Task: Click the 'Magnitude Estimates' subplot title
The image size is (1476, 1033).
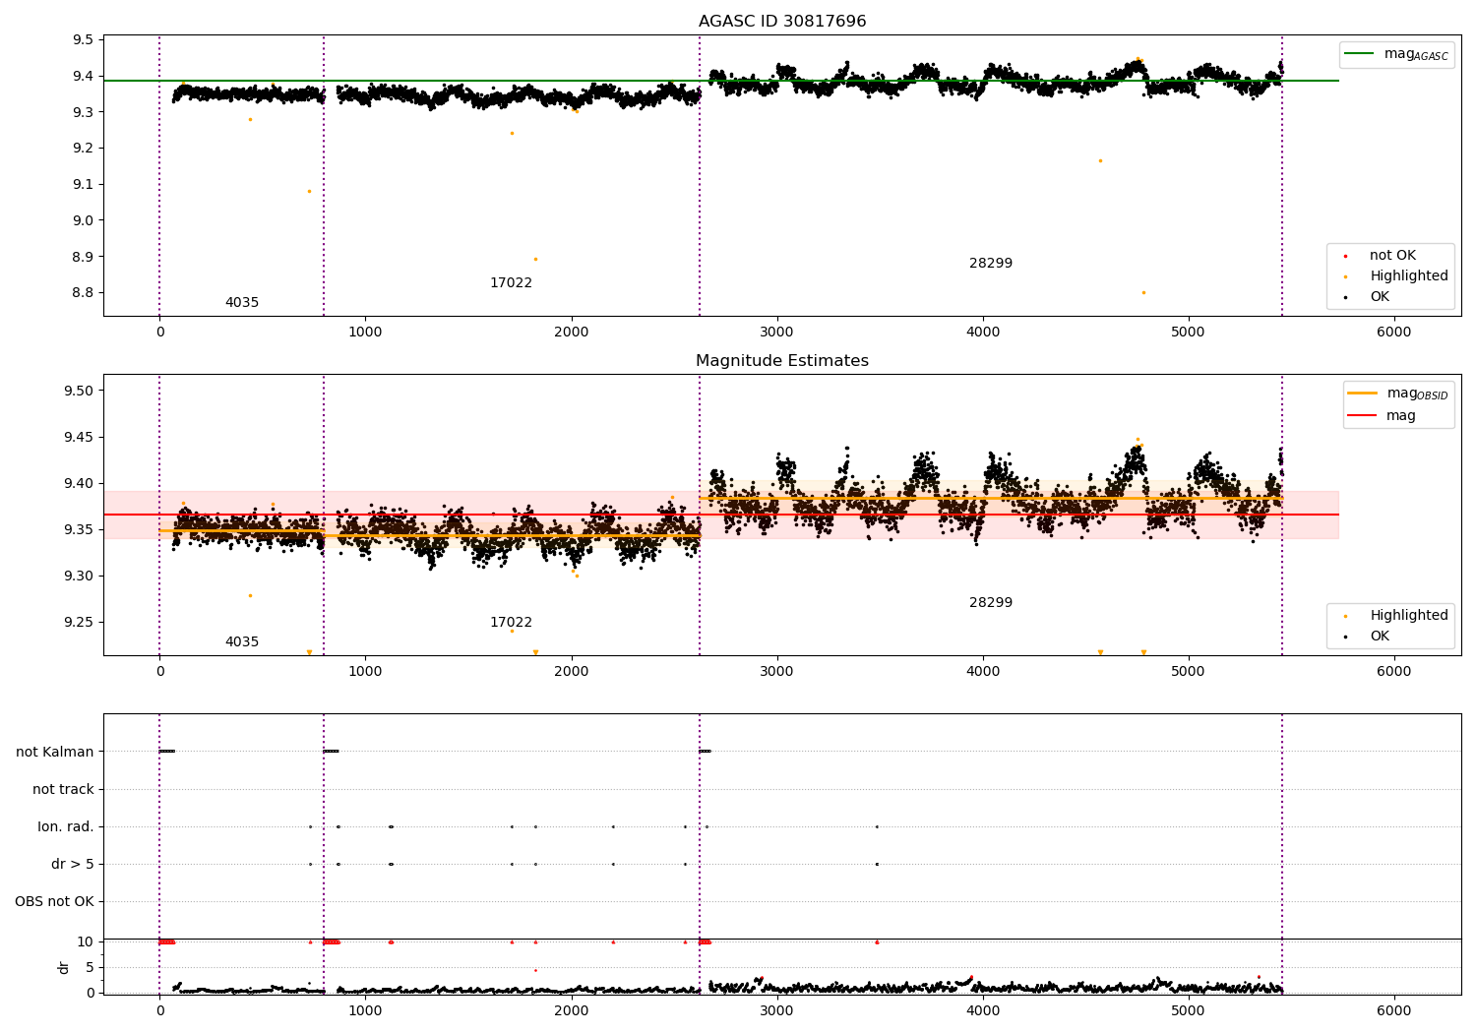Action: [x=782, y=361]
